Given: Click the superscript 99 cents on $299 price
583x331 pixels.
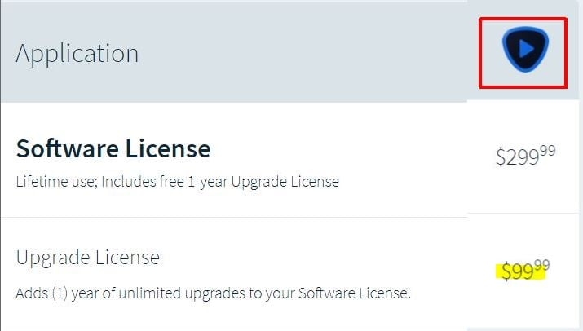Looking at the screenshot, I should click(x=547, y=150).
